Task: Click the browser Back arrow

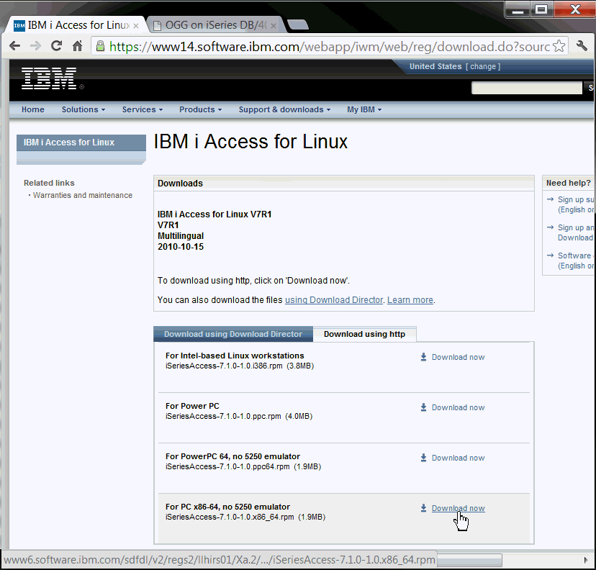Action: [15, 46]
